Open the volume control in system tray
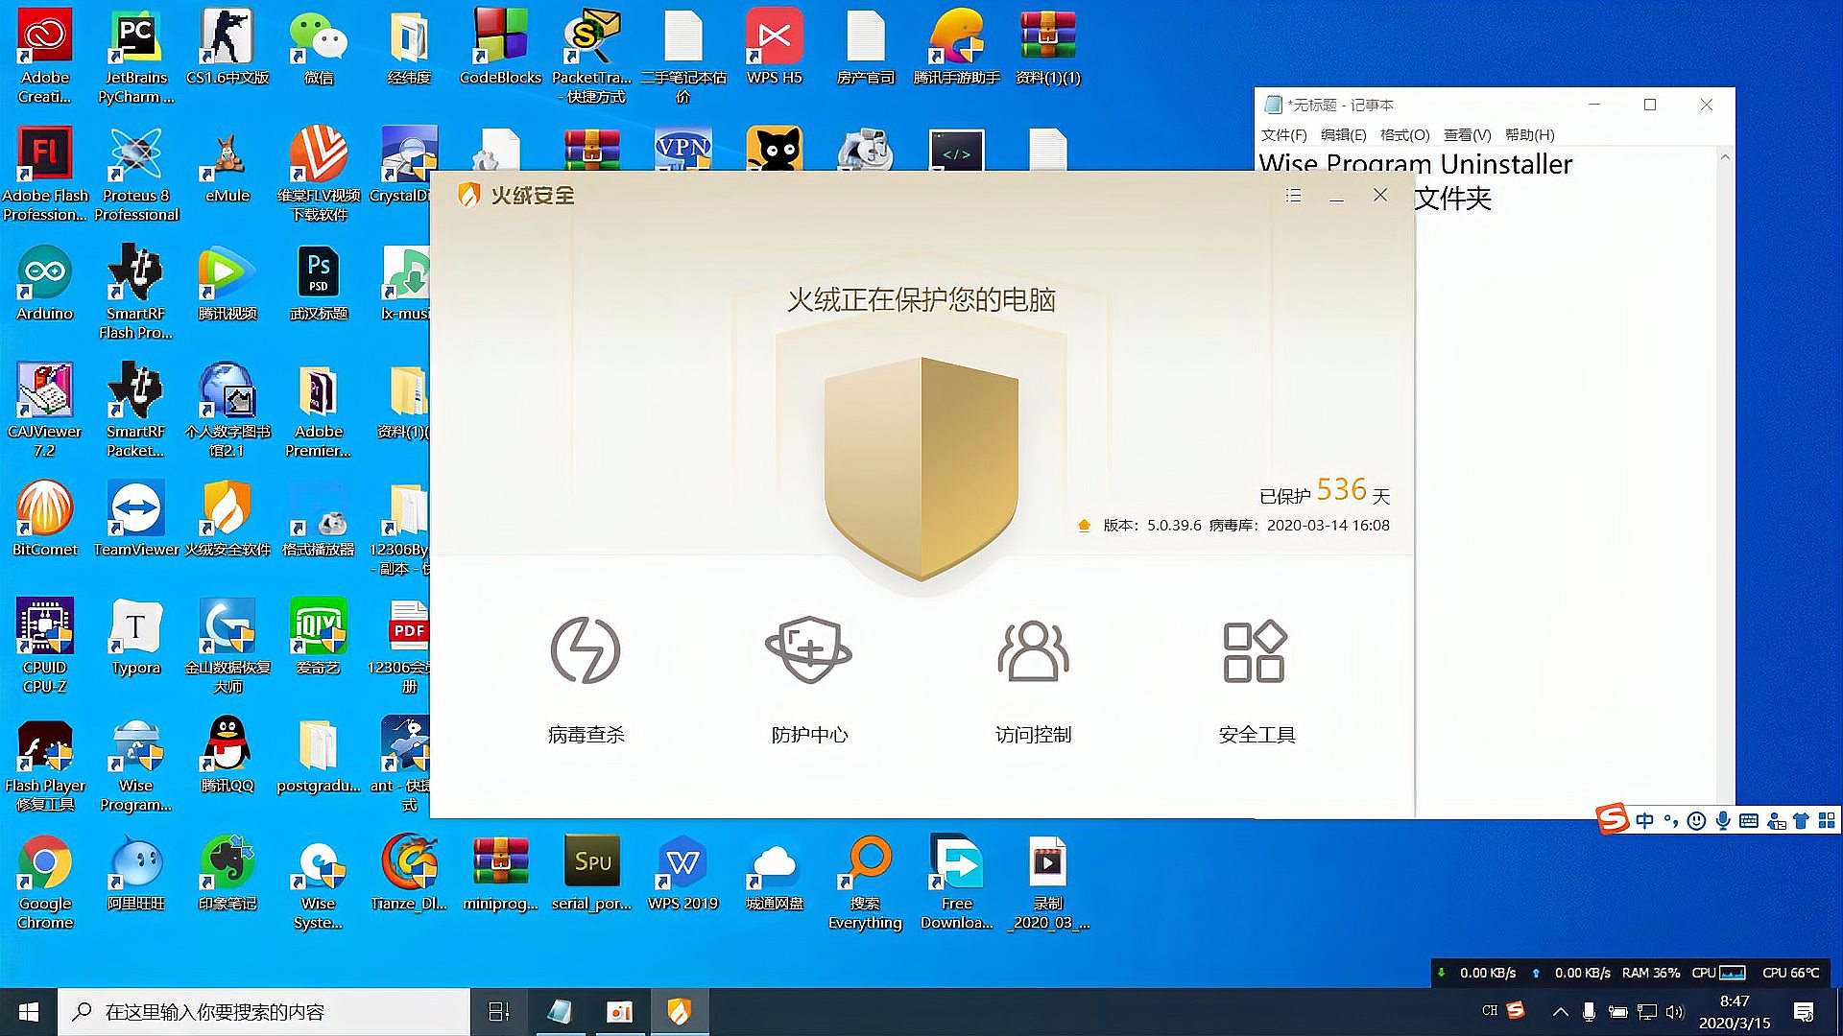 tap(1675, 1012)
